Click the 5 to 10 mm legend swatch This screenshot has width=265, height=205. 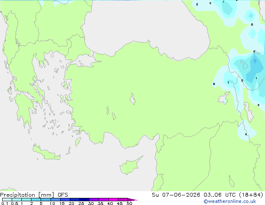pyautogui.click(x=46, y=200)
